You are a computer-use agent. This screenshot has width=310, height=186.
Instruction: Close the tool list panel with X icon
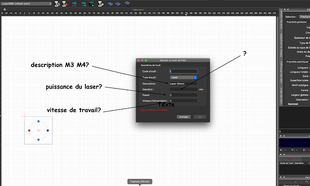281,155
